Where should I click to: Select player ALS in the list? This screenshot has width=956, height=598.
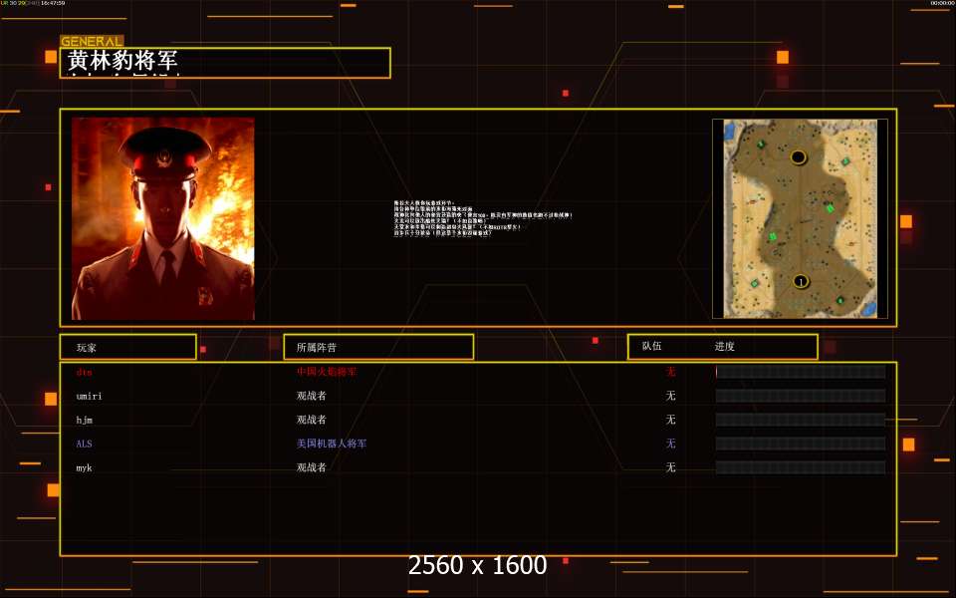coord(84,444)
